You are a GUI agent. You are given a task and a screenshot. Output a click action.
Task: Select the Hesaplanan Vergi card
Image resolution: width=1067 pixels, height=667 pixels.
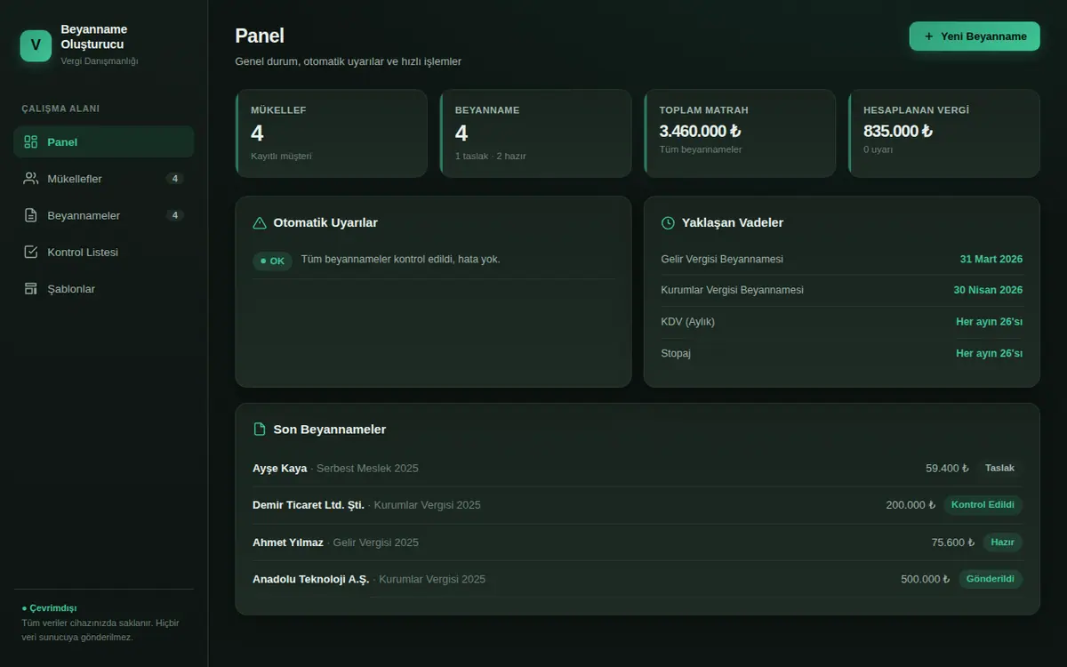(x=944, y=133)
